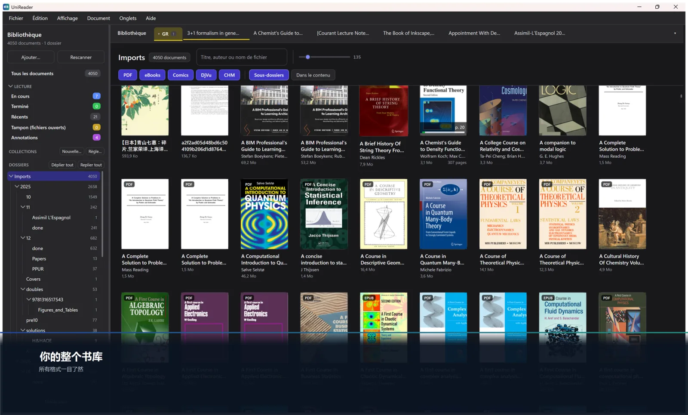Click the Ajouter... button
This screenshot has width=688, height=415.
tap(31, 57)
